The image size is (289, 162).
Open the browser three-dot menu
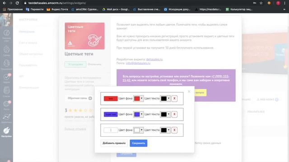coord(285,3)
